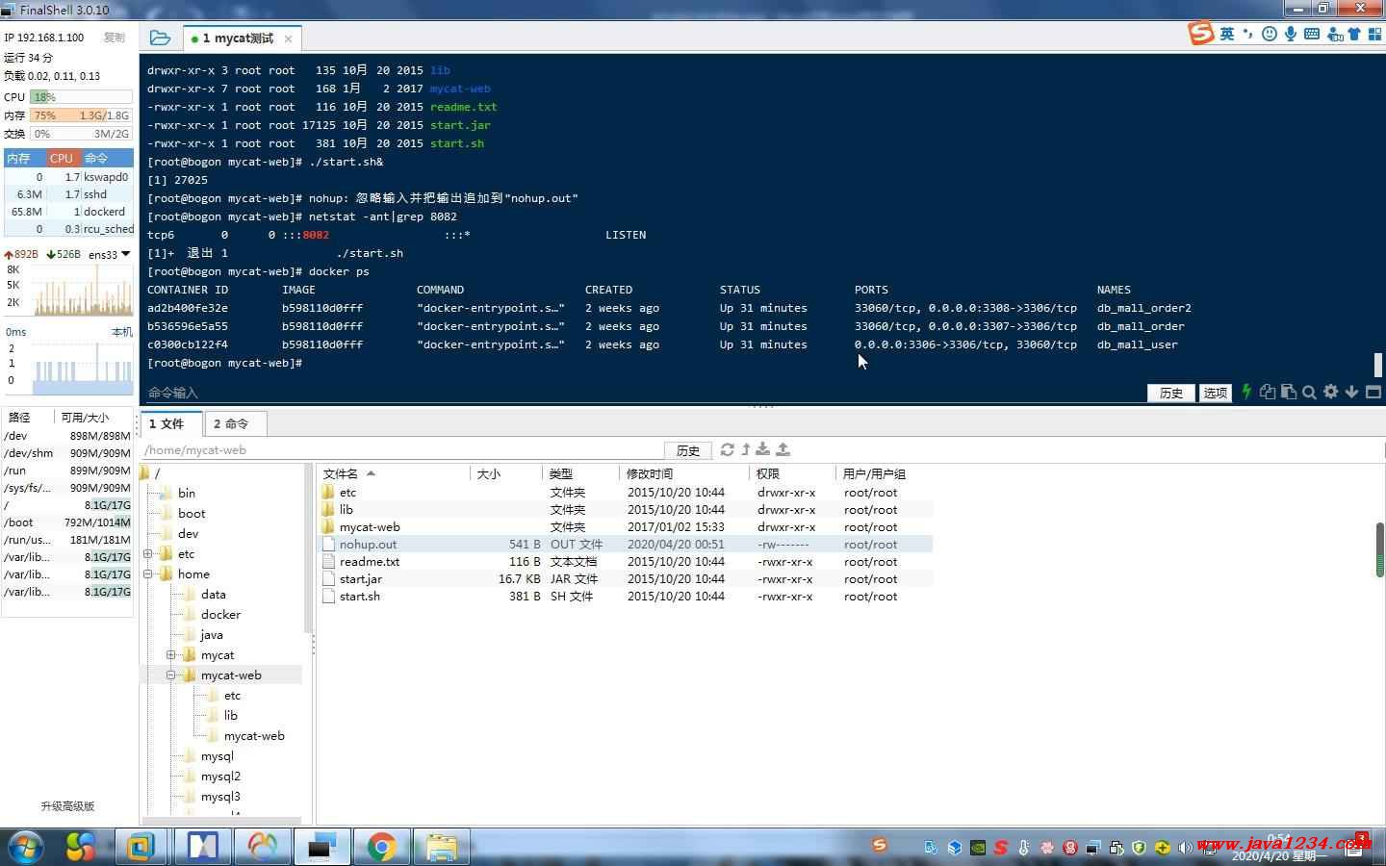Expand the mycat tree node

(171, 655)
